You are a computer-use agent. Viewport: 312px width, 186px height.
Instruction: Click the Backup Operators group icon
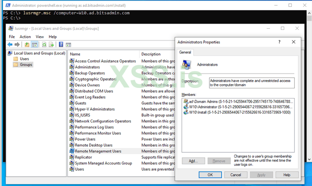pos(72,73)
